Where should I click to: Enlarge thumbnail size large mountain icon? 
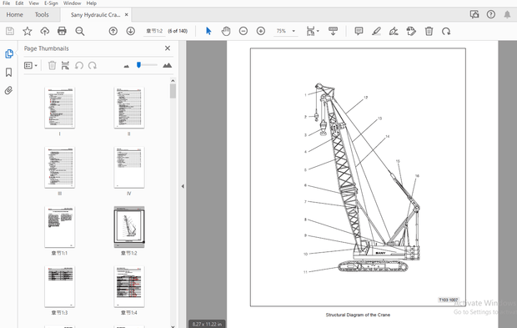point(167,65)
